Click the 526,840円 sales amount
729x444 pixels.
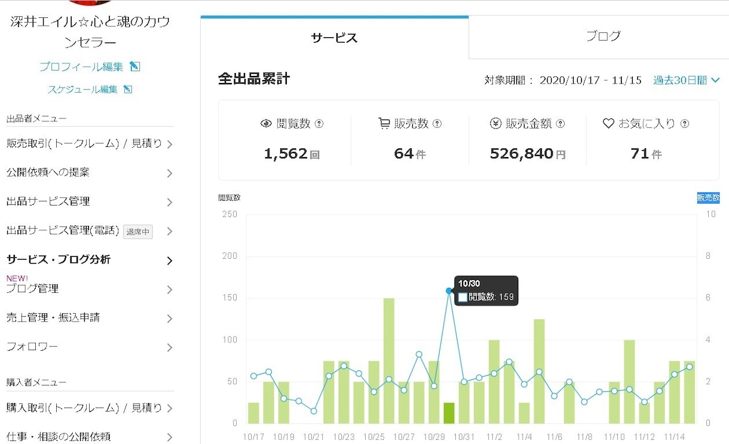pyautogui.click(x=528, y=154)
